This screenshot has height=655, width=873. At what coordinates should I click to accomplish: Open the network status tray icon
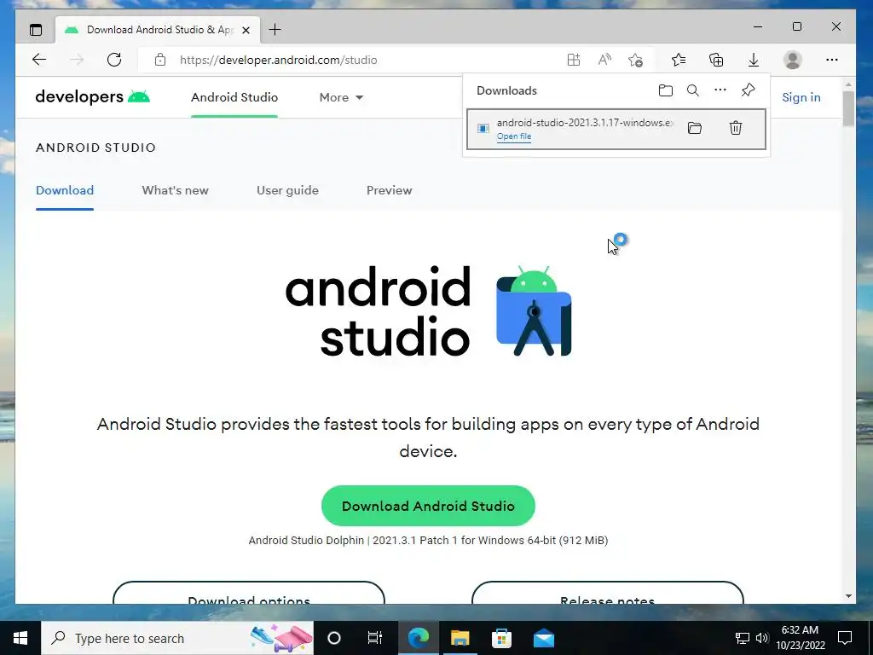point(743,638)
